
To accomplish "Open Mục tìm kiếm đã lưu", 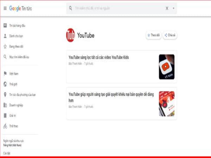I will [x=19, y=57].
